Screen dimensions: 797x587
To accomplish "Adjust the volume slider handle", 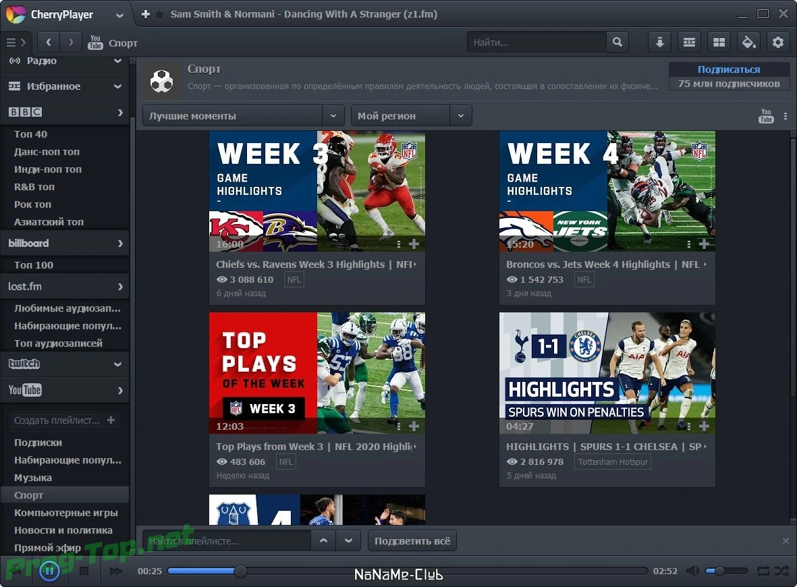I will tap(719, 571).
